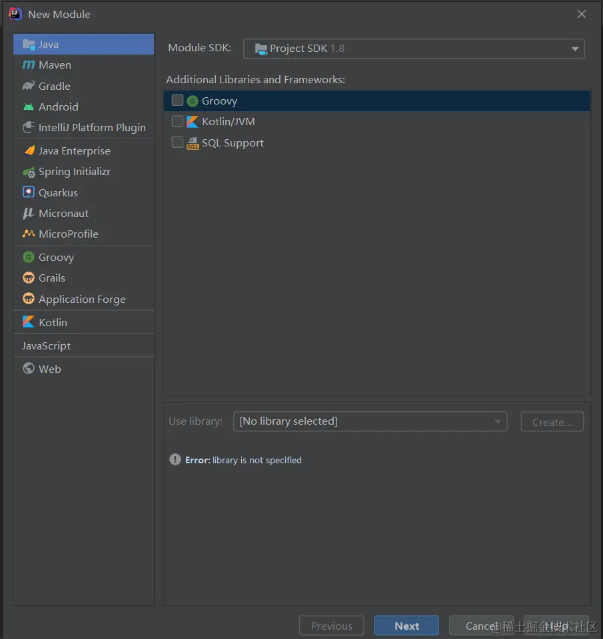Viewport: 603px width, 639px height.
Task: Click the IntelliJ Platform Plugin icon
Action: (x=29, y=128)
